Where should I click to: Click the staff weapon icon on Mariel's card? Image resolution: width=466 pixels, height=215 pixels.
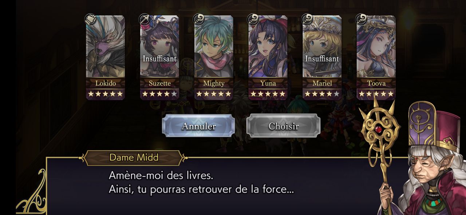(x=307, y=19)
